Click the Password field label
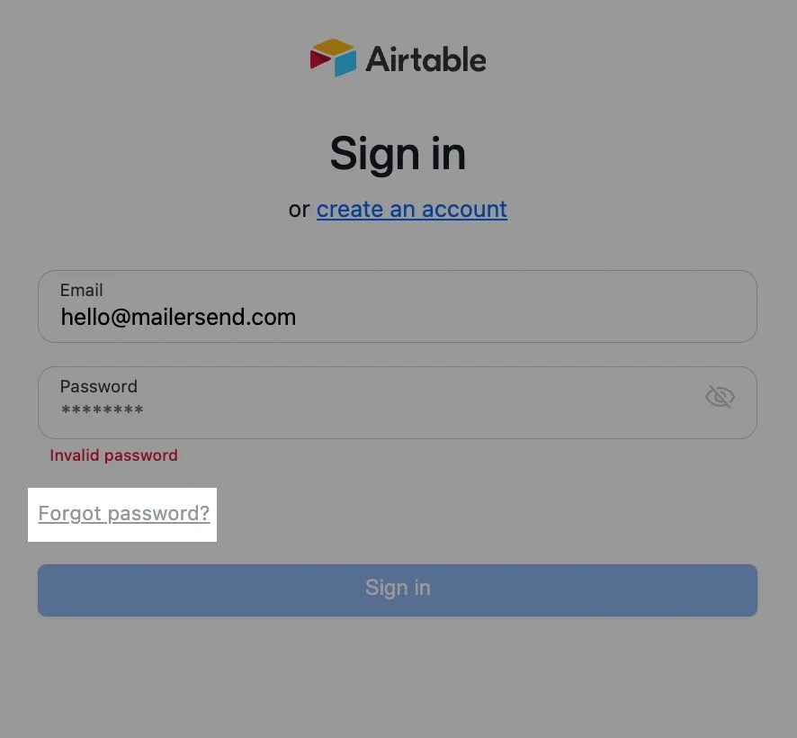797x738 pixels. [98, 386]
